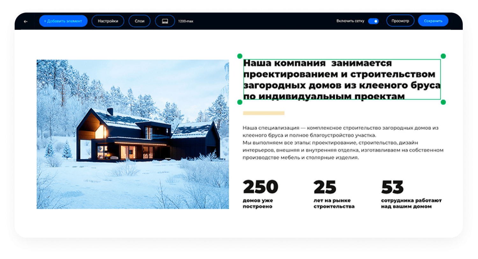This screenshot has height=259, width=478.
Task: Click the back arrow to exit editor
Action: 25,21
